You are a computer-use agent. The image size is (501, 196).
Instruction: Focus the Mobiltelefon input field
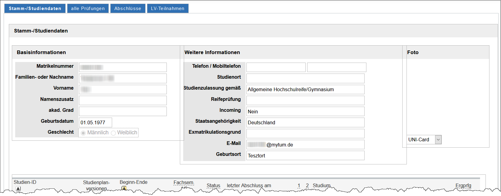pyautogui.click(x=336, y=67)
